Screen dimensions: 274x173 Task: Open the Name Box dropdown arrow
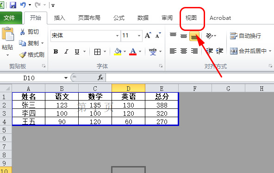pos(66,78)
